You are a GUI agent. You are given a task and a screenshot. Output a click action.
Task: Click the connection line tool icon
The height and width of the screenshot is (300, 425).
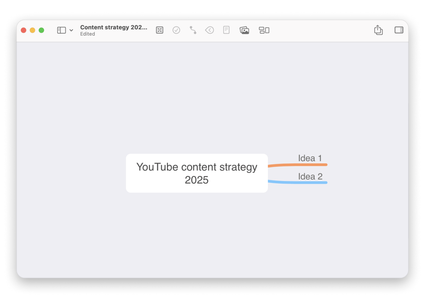click(x=193, y=30)
